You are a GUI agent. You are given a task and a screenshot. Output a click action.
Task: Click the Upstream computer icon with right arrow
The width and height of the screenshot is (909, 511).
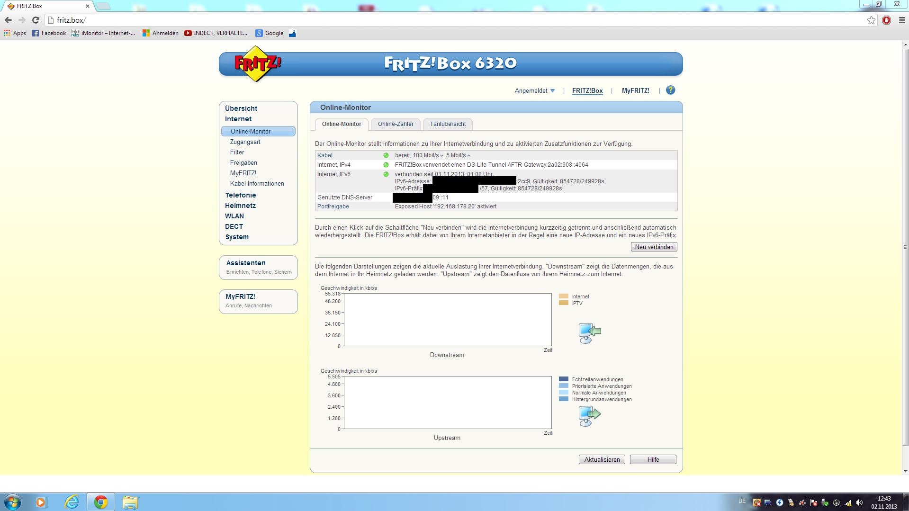(589, 416)
